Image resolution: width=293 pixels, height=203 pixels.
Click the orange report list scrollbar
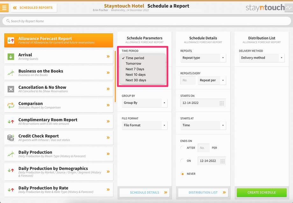[x=115, y=77]
